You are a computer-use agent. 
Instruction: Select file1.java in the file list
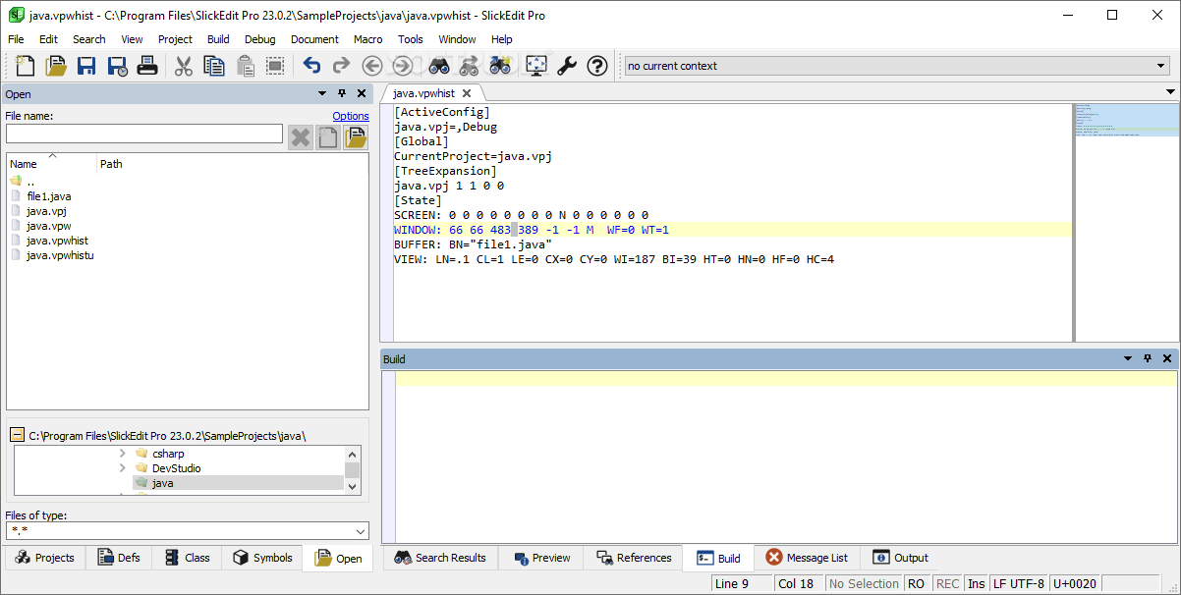click(49, 196)
